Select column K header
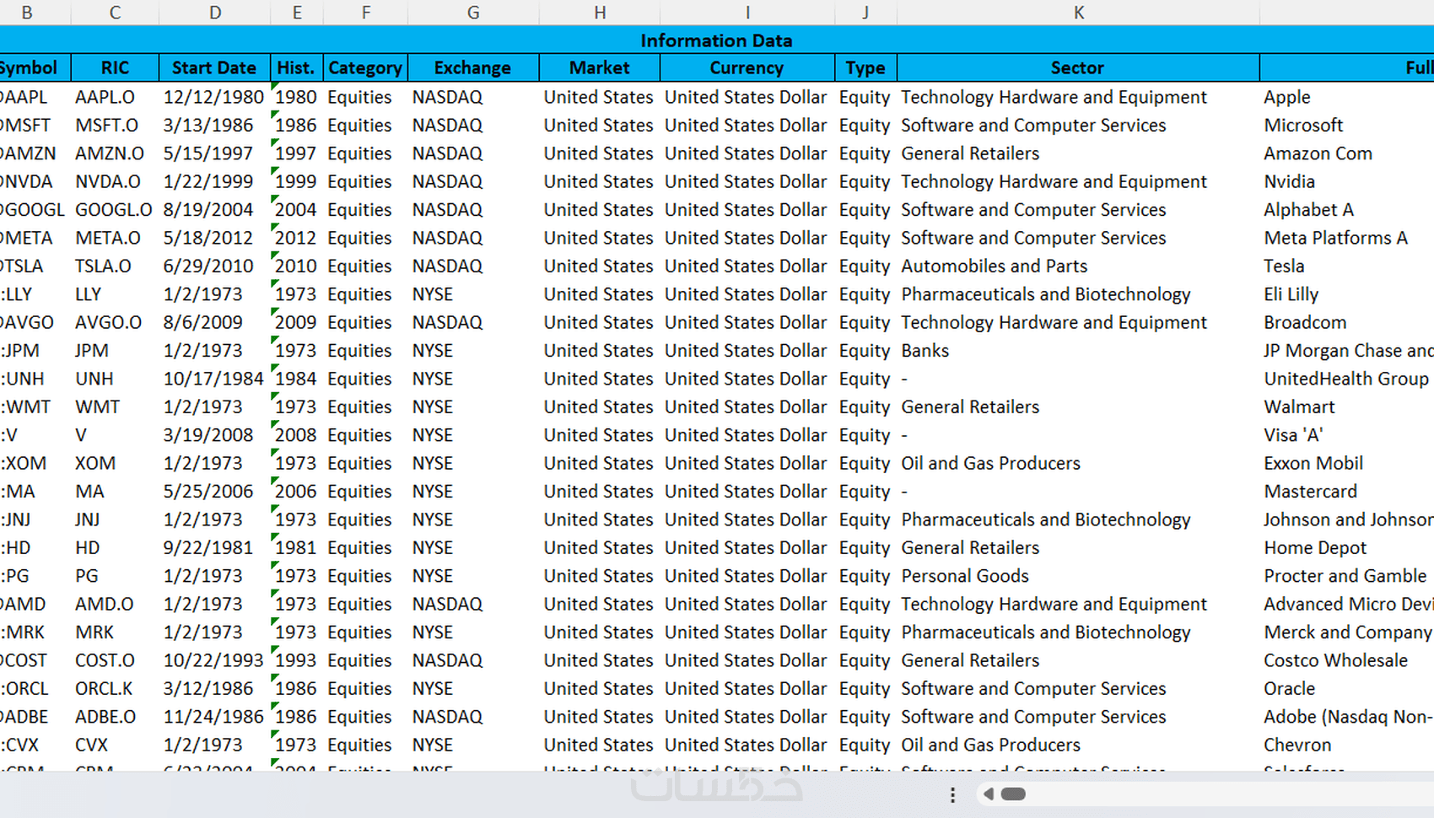This screenshot has height=818, width=1434. (x=1078, y=13)
